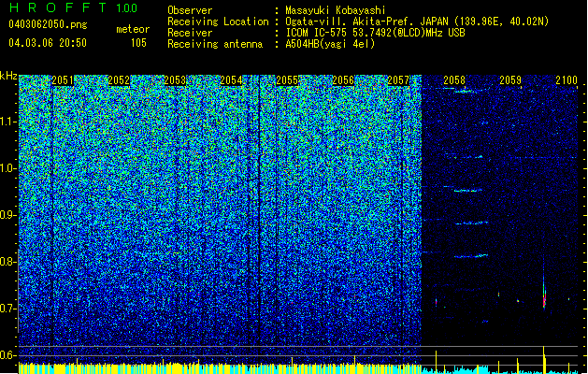
Task: Click the 0.9 frequency axis label
Action: coord(7,215)
